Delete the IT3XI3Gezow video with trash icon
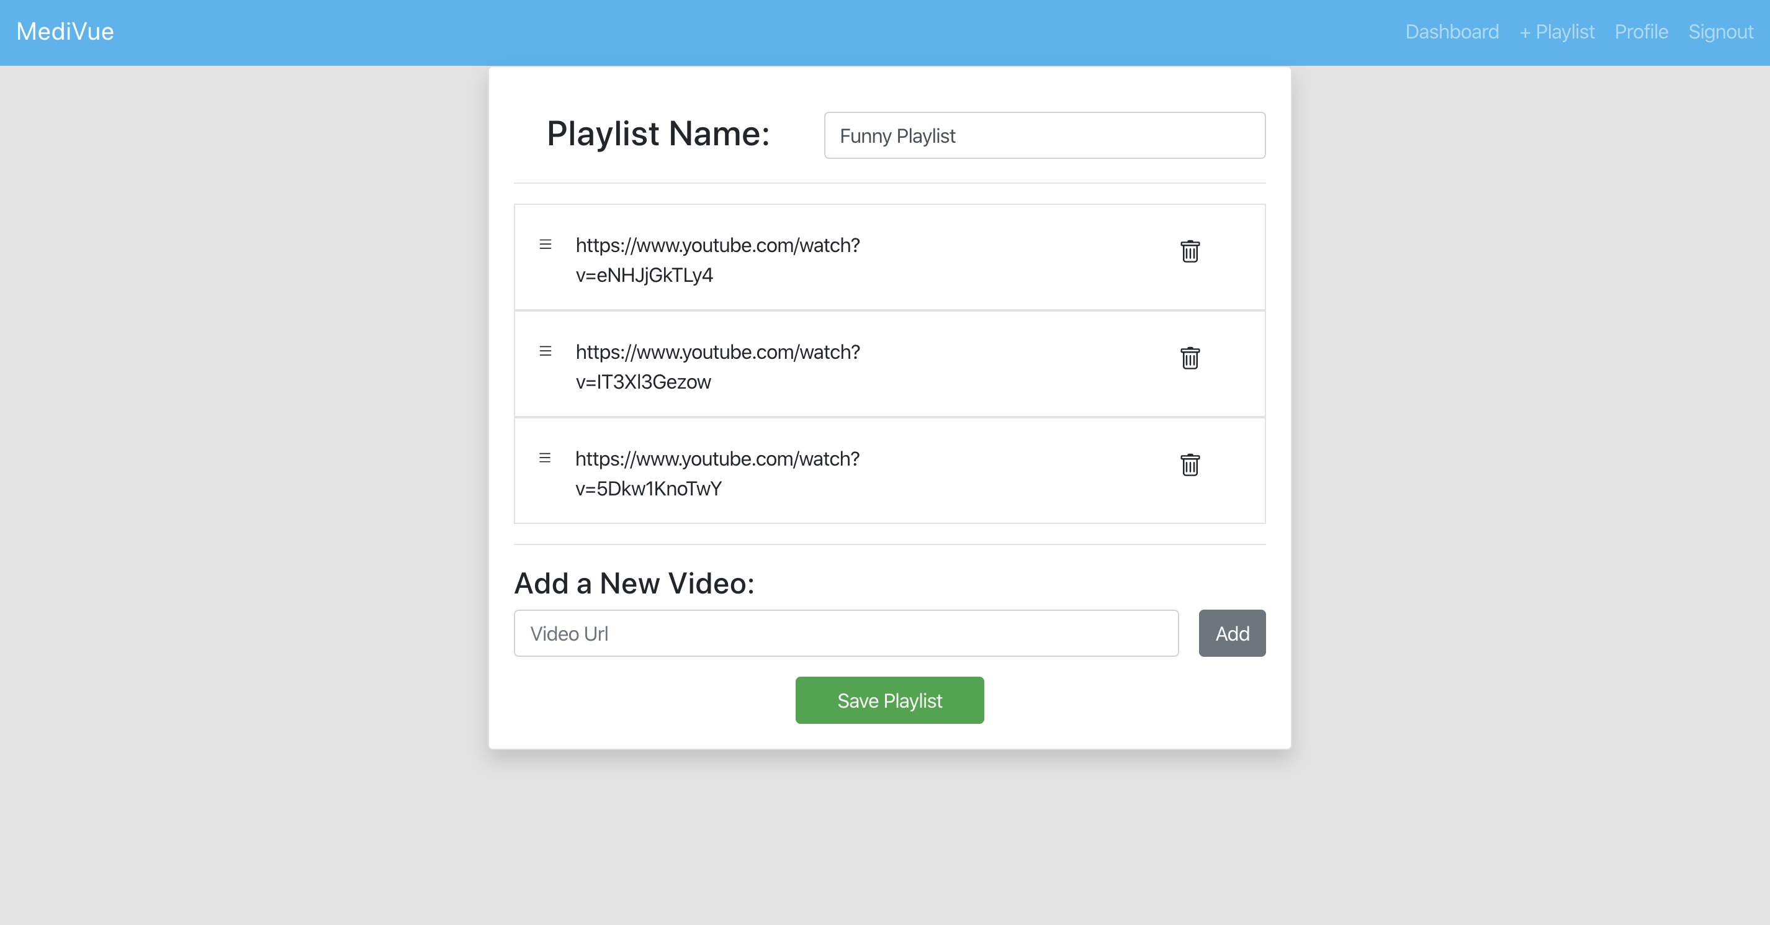The image size is (1770, 925). pos(1189,358)
